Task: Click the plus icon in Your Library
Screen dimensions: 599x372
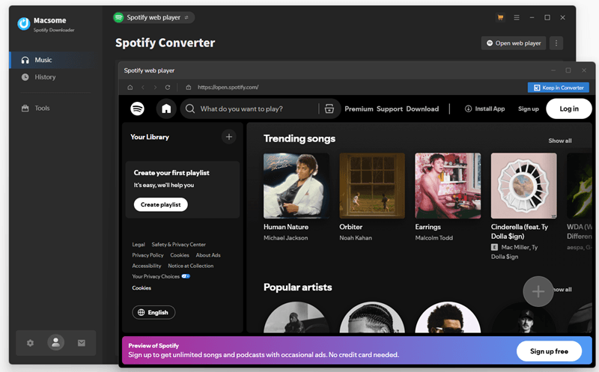Action: click(x=229, y=137)
